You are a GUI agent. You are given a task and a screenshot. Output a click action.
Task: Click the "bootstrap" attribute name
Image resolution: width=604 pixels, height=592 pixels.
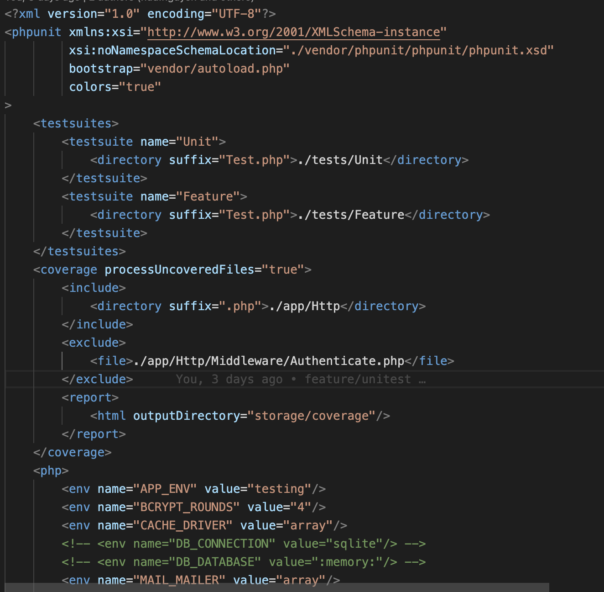point(101,69)
